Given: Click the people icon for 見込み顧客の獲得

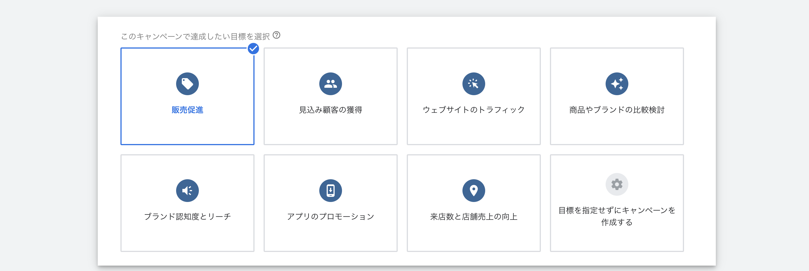Looking at the screenshot, I should pyautogui.click(x=330, y=84).
